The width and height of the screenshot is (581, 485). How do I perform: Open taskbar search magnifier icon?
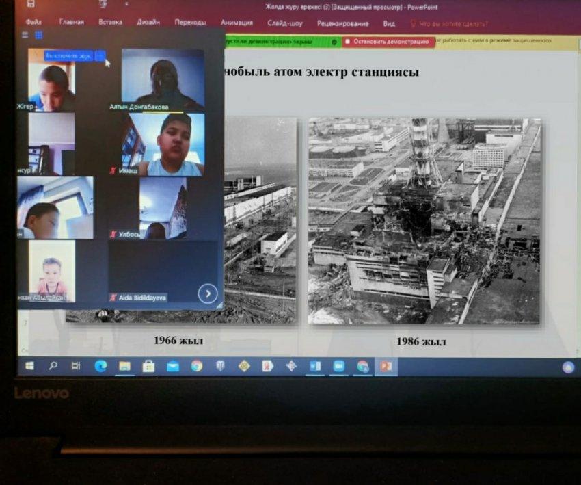(x=53, y=366)
